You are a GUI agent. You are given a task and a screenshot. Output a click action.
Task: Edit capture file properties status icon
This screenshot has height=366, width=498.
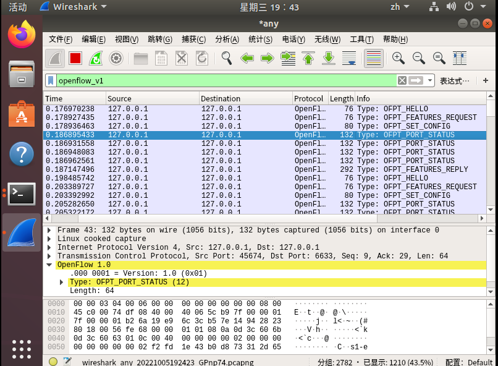coord(67,362)
